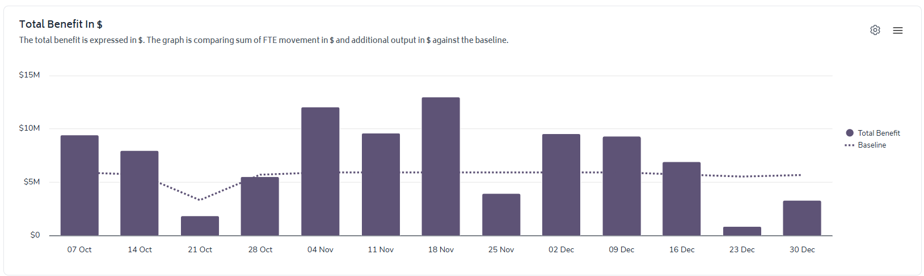Open the chart settings gear icon
924x276 pixels.
[x=875, y=30]
